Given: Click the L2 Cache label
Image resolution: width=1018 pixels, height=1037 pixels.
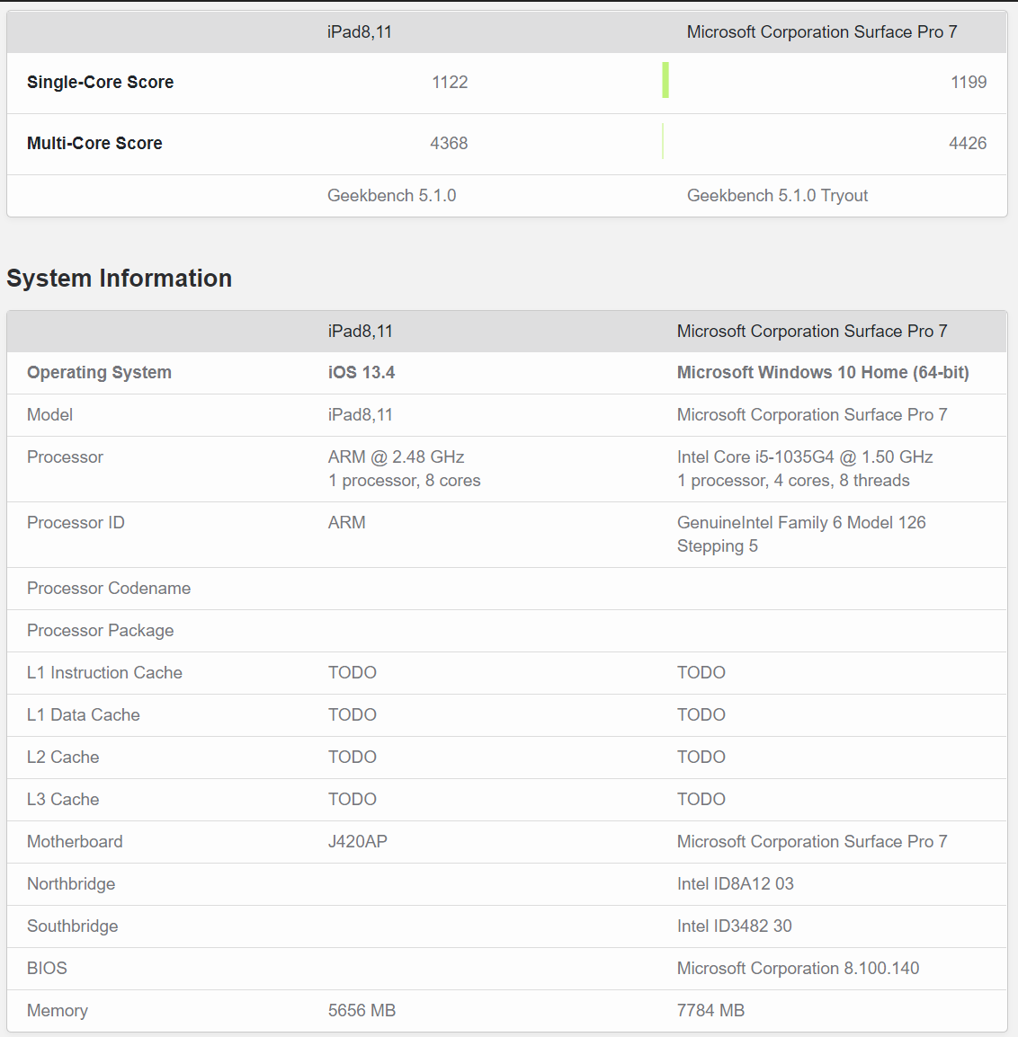Looking at the screenshot, I should pos(63,758).
